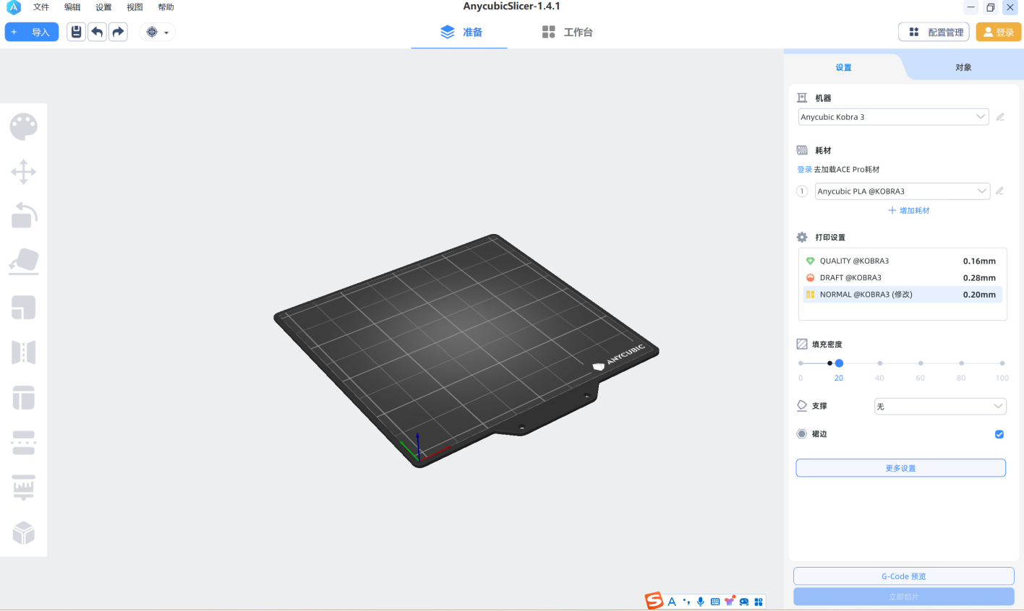Select the measure ruler tool
1024x611 pixels.
point(23,487)
